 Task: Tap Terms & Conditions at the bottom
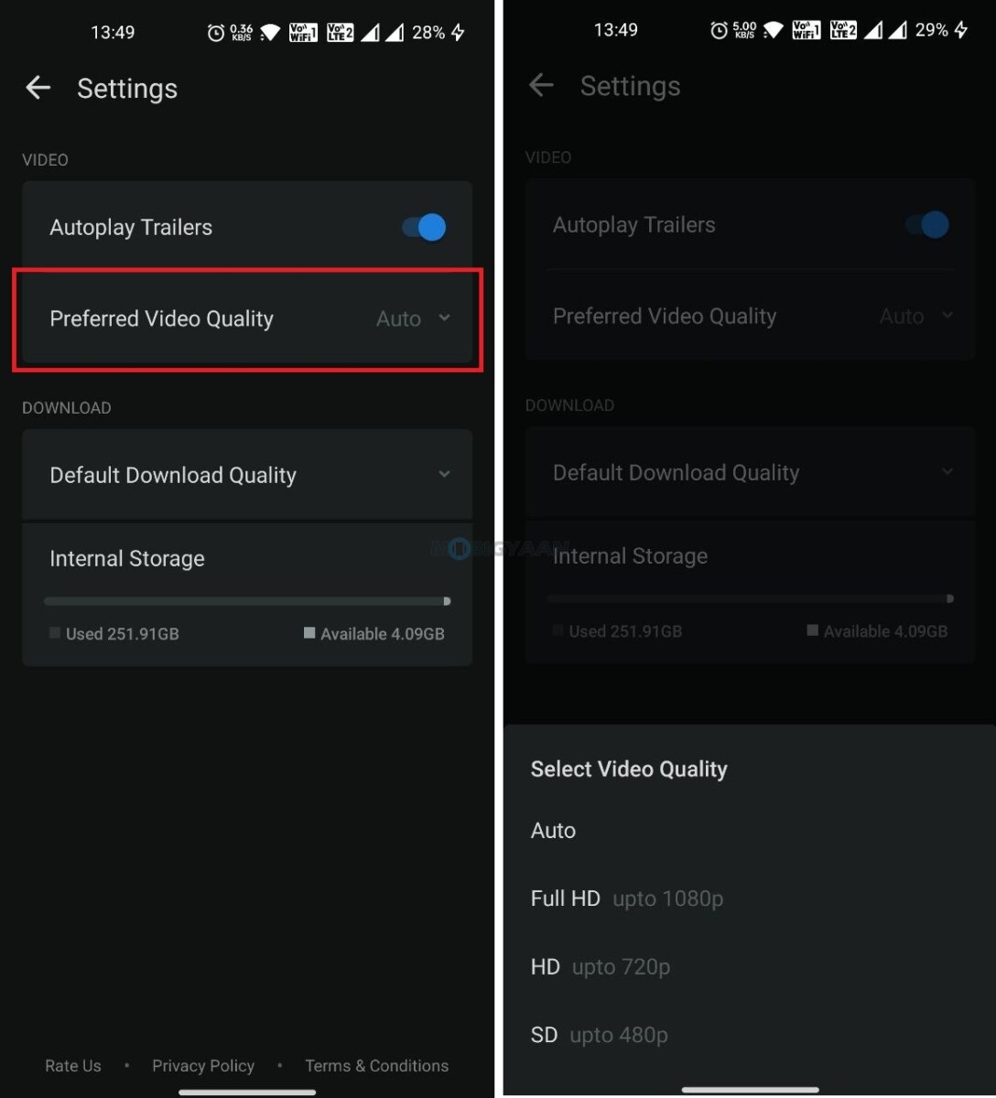pyautogui.click(x=376, y=1065)
